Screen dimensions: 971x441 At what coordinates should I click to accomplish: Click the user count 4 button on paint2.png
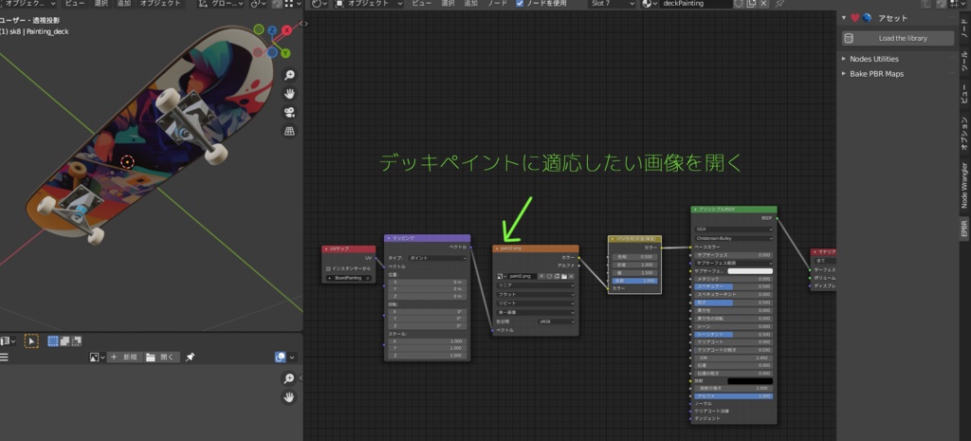click(541, 276)
